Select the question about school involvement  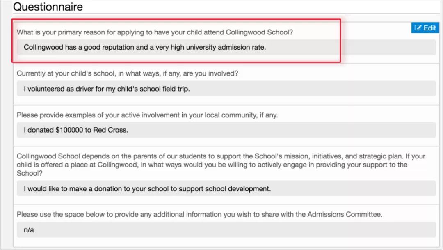(x=127, y=73)
